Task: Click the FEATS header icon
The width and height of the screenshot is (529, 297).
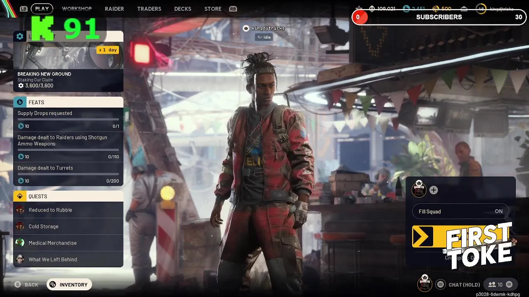Action: coord(20,102)
